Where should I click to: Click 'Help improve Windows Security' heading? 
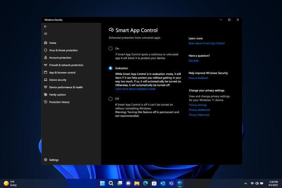(x=208, y=73)
